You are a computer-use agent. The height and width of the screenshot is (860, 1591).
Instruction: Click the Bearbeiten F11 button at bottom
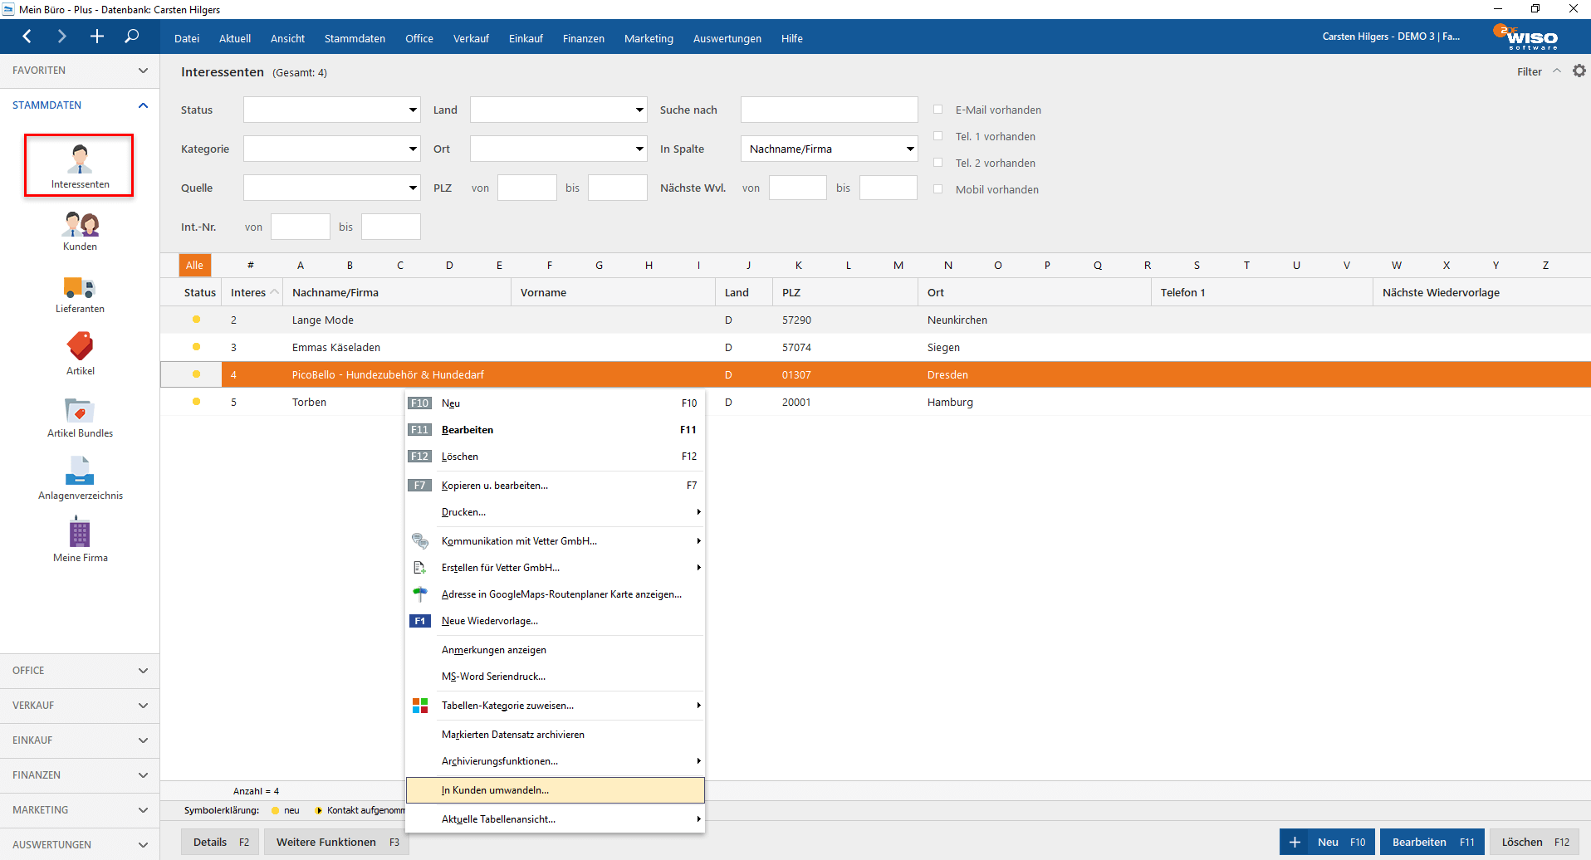[1433, 842]
